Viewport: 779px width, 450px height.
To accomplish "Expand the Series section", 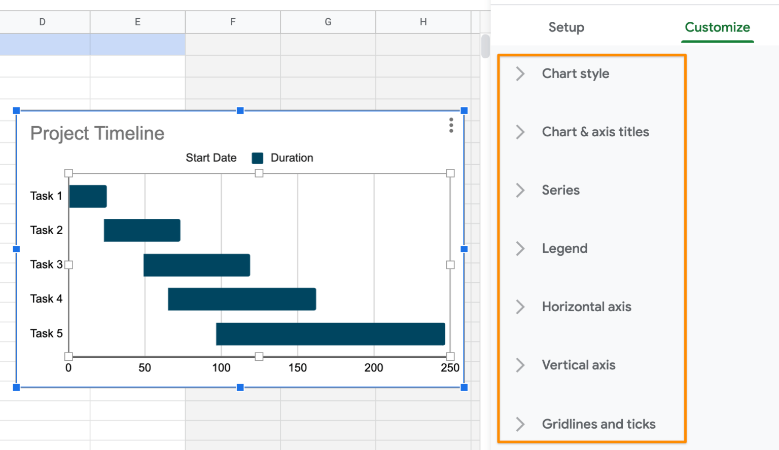I will 561,190.
